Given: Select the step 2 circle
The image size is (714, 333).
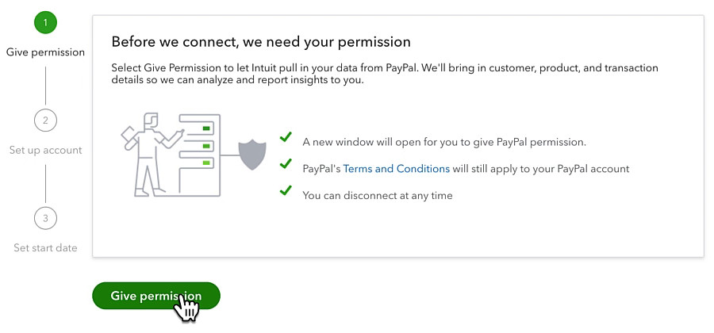Looking at the screenshot, I should coord(45,121).
